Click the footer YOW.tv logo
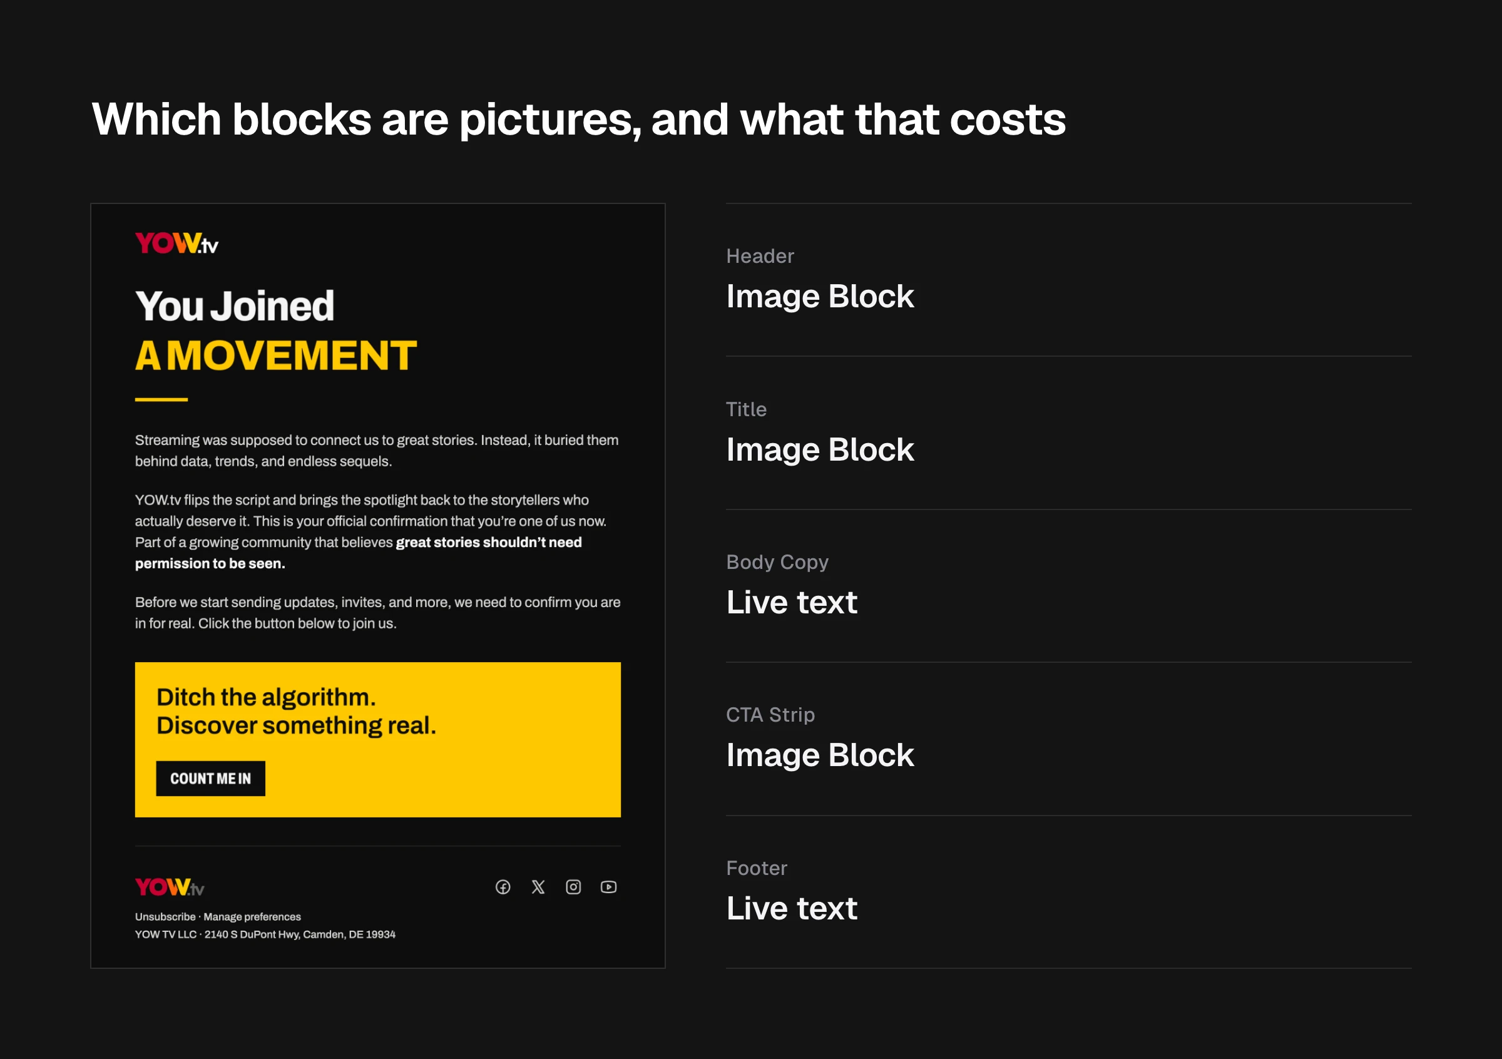Image resolution: width=1502 pixels, height=1059 pixels. tap(170, 887)
